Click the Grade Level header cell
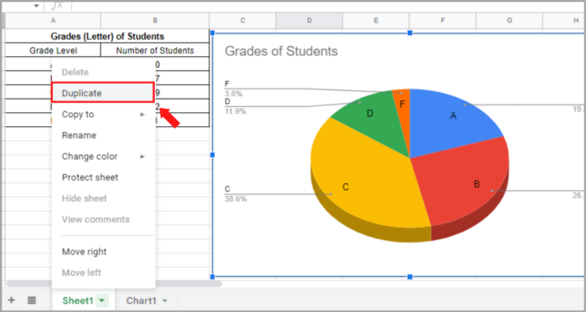586x312 pixels. click(53, 50)
